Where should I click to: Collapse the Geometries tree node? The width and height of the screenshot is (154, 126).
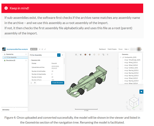click(3, 54)
